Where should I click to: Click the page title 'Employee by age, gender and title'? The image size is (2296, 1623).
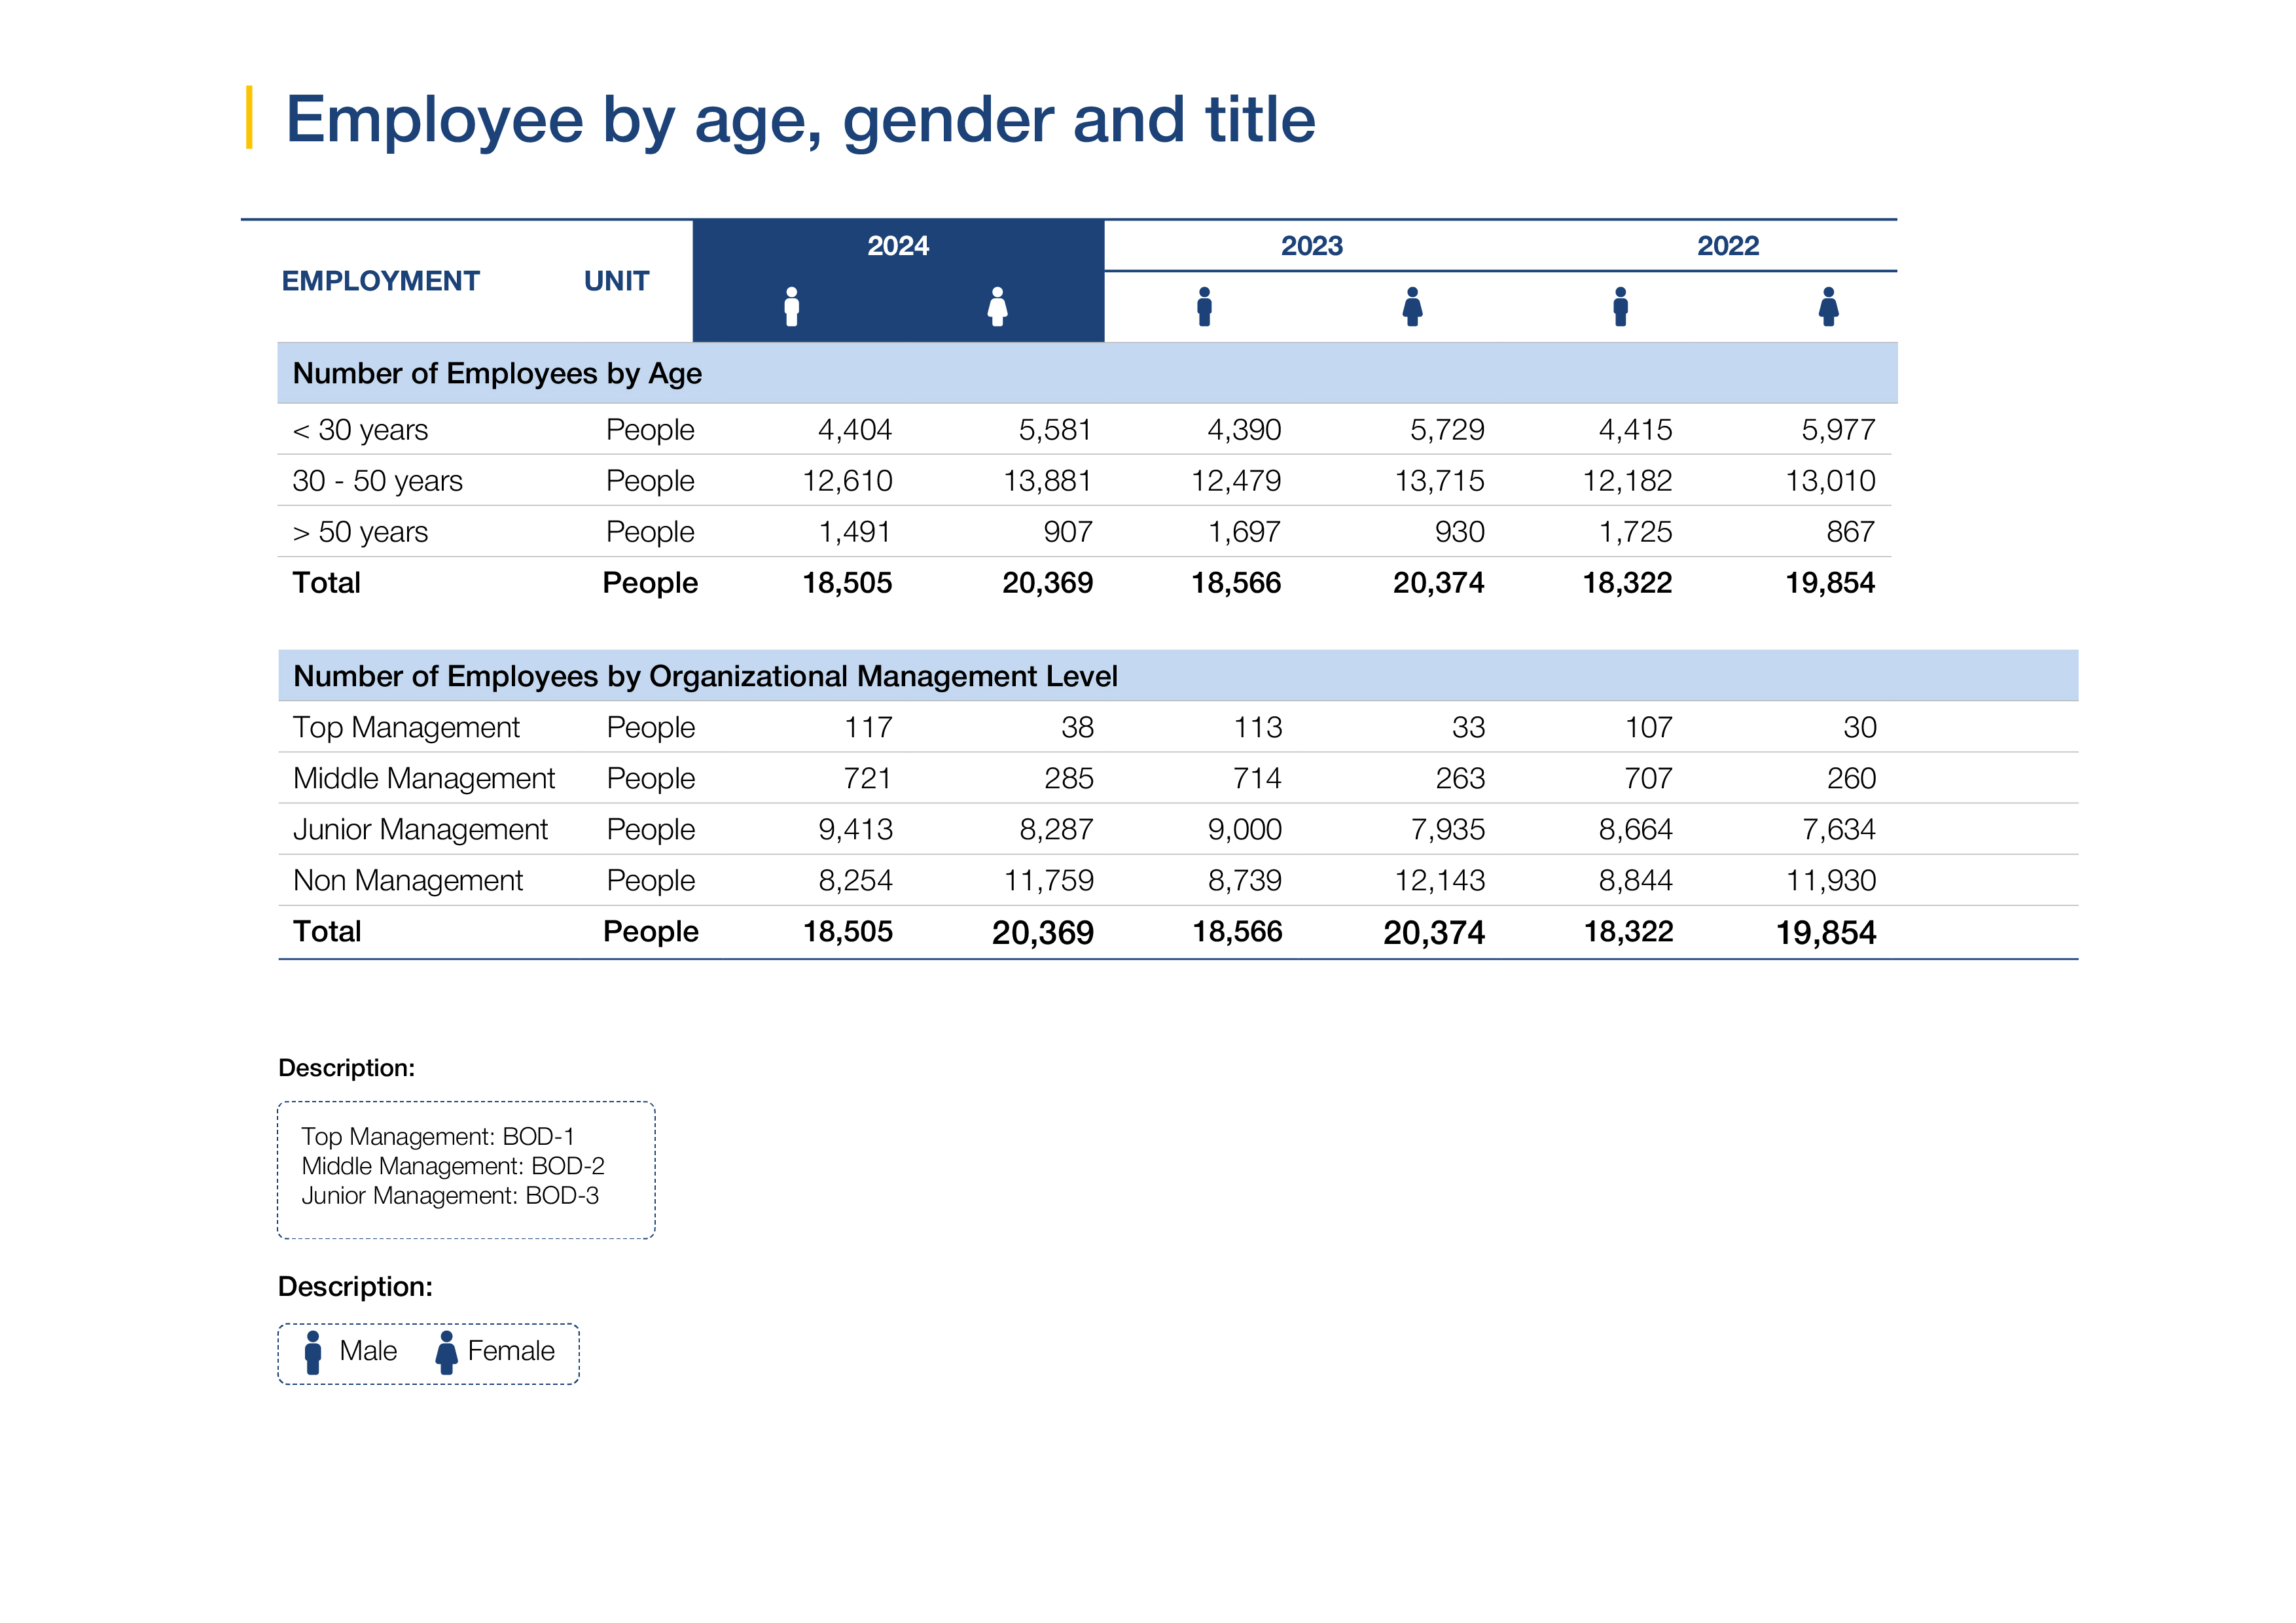pyautogui.click(x=800, y=120)
